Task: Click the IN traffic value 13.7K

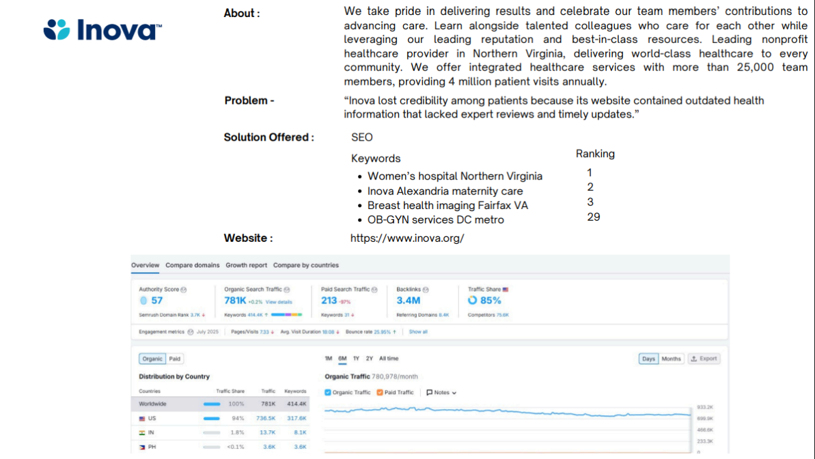Action: 268,432
